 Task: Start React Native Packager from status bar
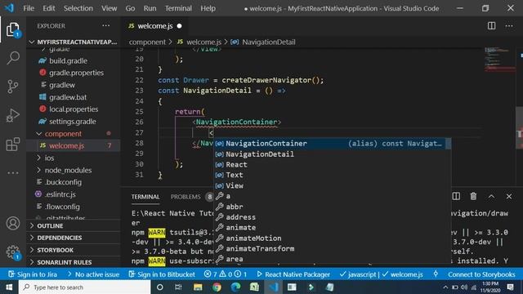tap(293, 274)
